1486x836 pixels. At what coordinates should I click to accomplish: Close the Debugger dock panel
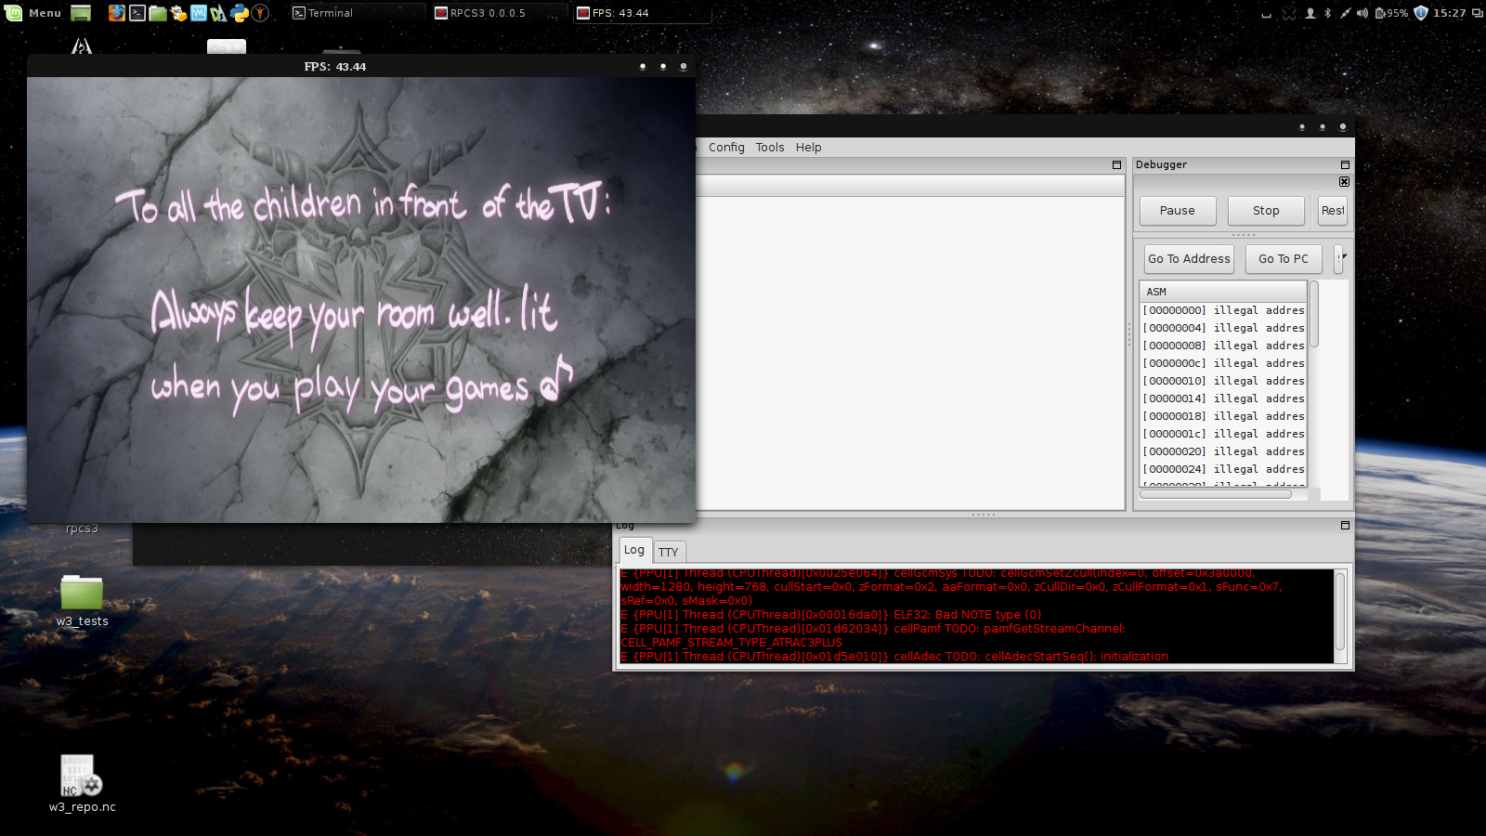click(x=1344, y=182)
